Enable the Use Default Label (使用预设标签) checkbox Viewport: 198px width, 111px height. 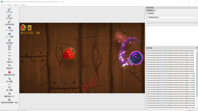[147, 17]
